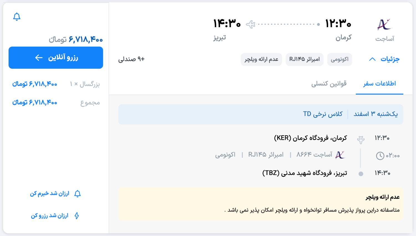Collapse flight details via جزئیات label
This screenshot has width=416, height=236.
pos(390,59)
